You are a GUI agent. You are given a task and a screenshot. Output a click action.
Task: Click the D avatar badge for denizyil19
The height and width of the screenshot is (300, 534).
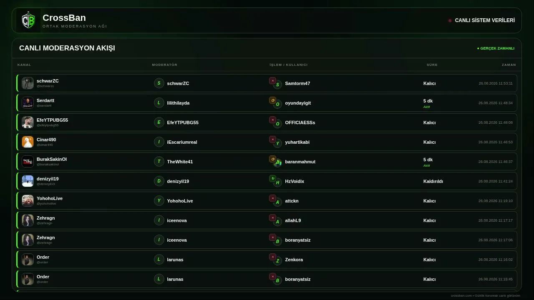point(159,181)
